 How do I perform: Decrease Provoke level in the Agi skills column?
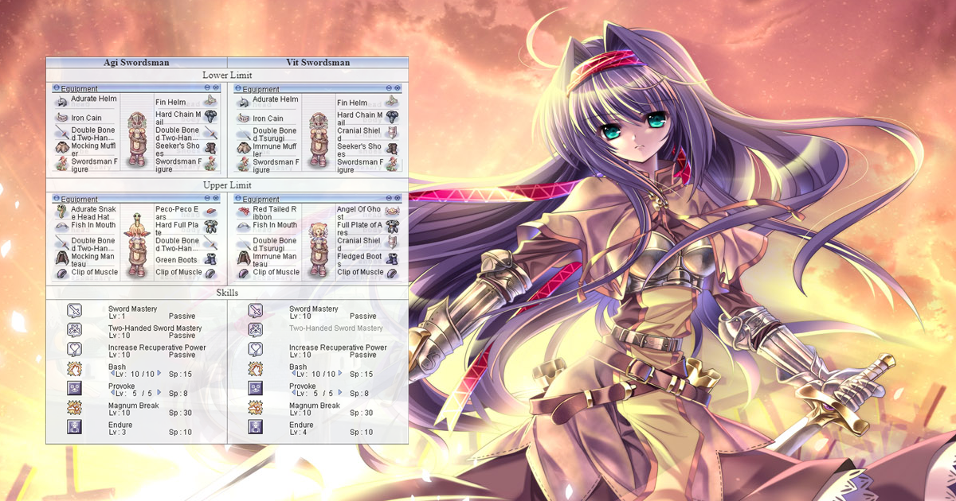(x=111, y=393)
